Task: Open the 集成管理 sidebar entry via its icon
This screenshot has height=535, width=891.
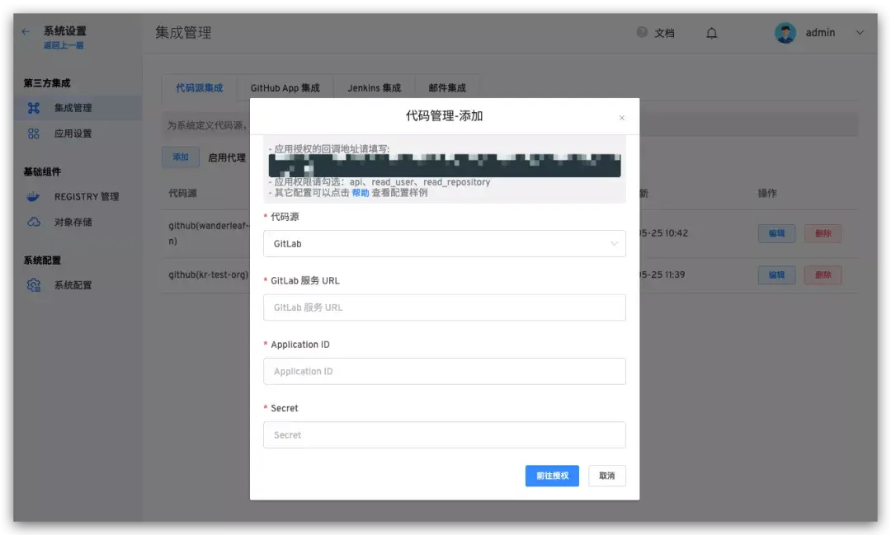Action: point(33,108)
